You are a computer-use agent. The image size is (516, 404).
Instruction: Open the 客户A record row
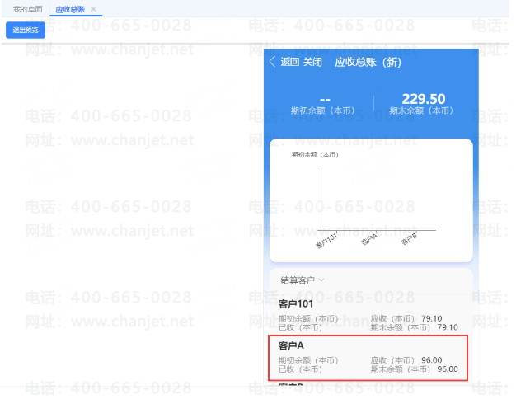coord(368,358)
